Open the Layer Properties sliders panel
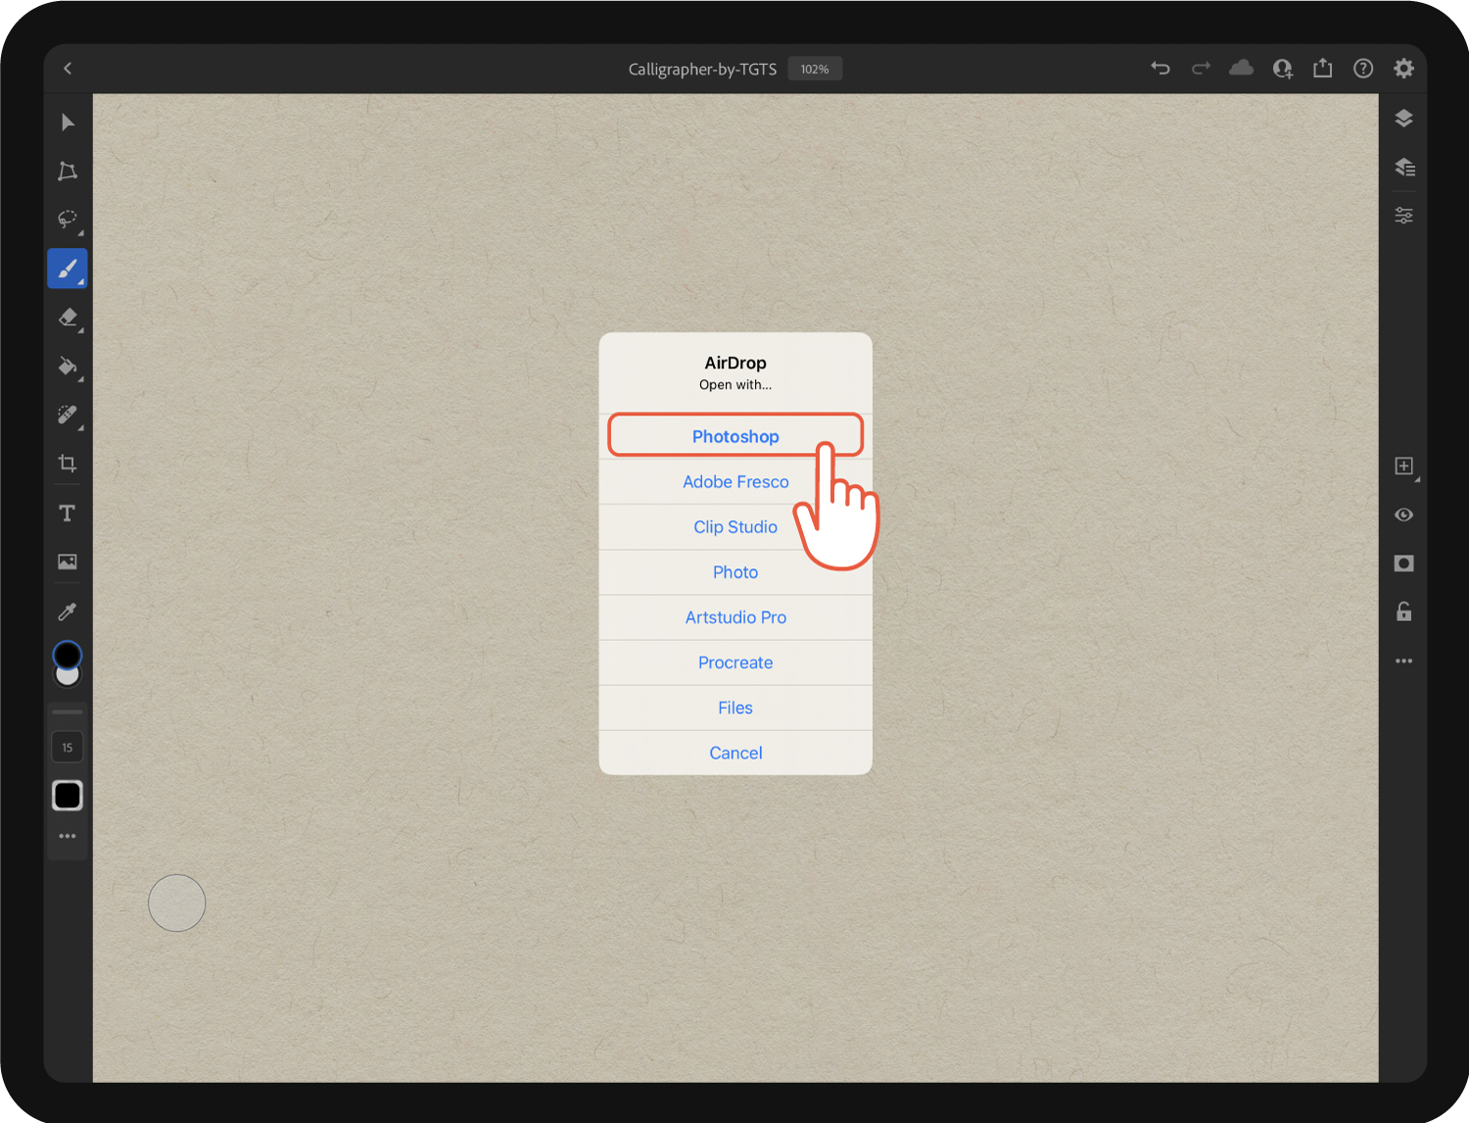Screen dimensions: 1469x1123 point(1403,216)
